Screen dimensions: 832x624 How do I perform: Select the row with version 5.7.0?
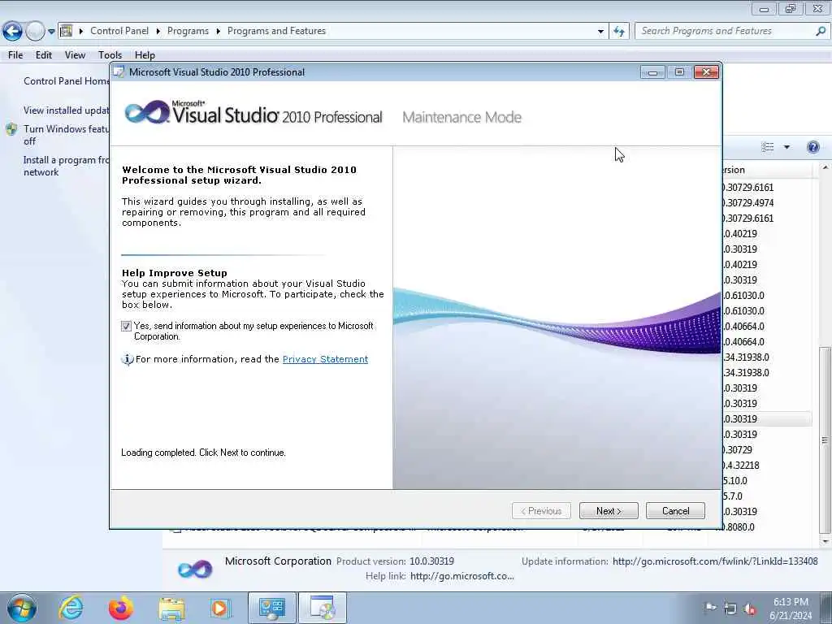tap(767, 496)
